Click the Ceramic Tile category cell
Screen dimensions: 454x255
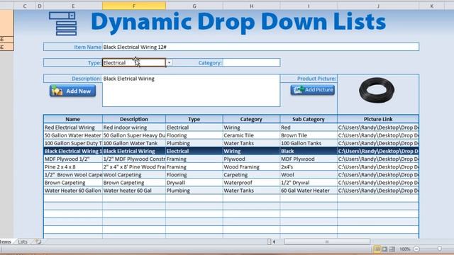click(251, 135)
